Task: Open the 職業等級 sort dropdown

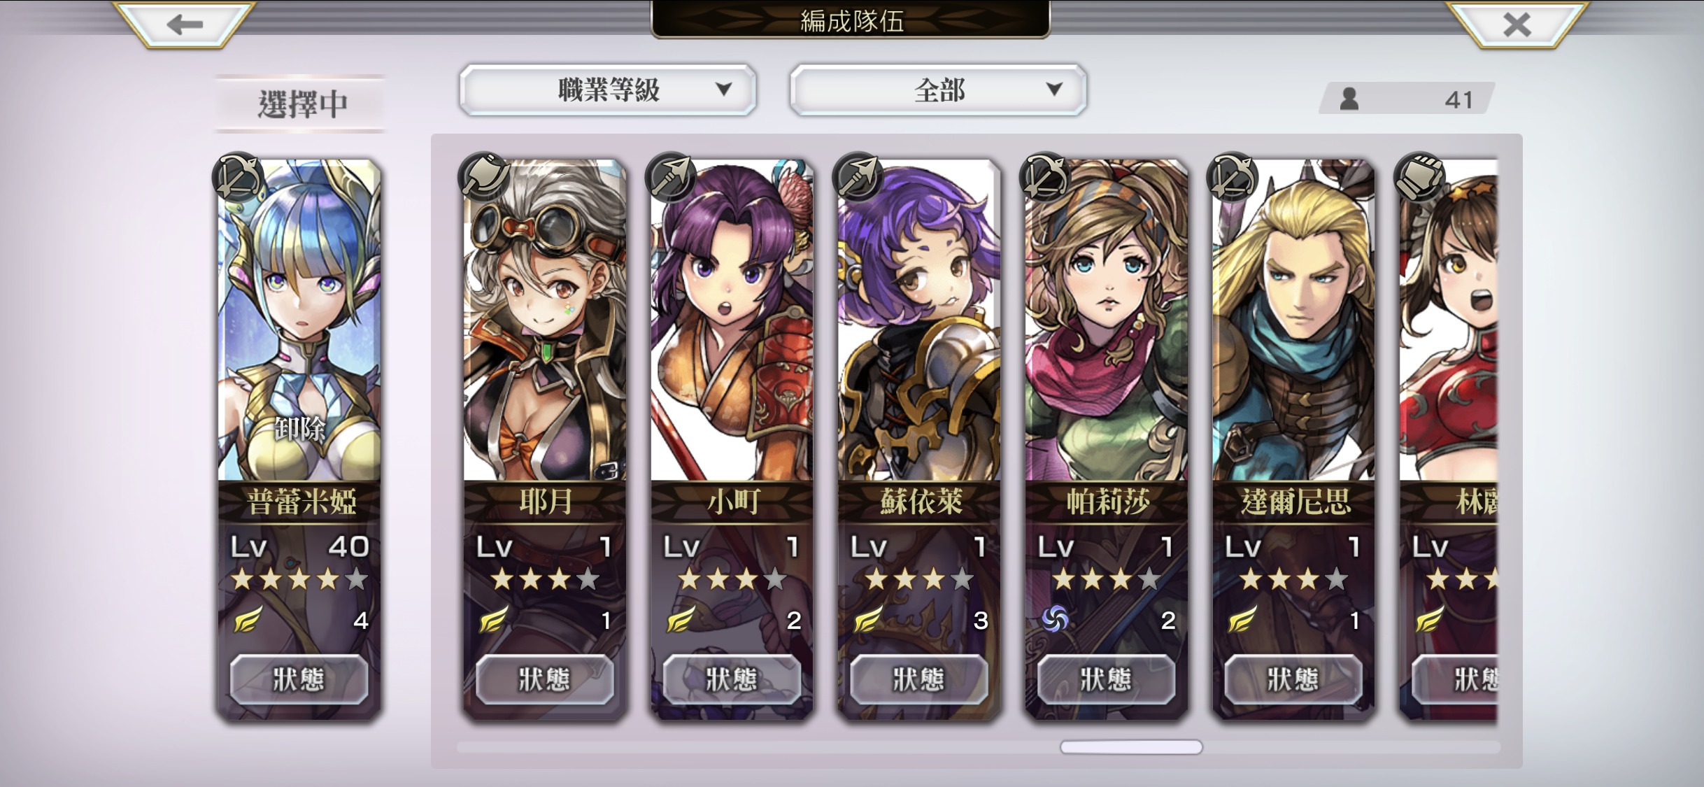Action: pyautogui.click(x=608, y=90)
